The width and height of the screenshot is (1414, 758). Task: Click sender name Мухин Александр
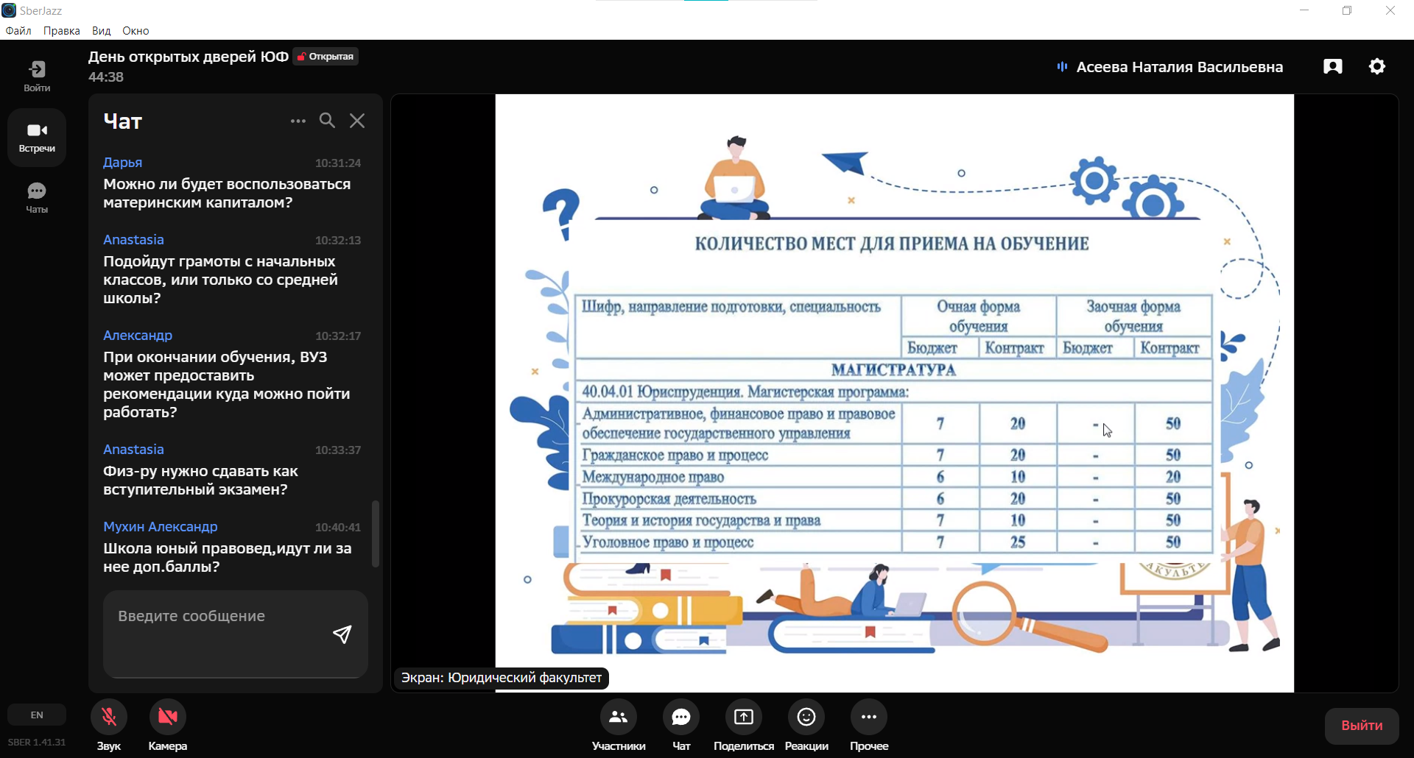(x=161, y=527)
